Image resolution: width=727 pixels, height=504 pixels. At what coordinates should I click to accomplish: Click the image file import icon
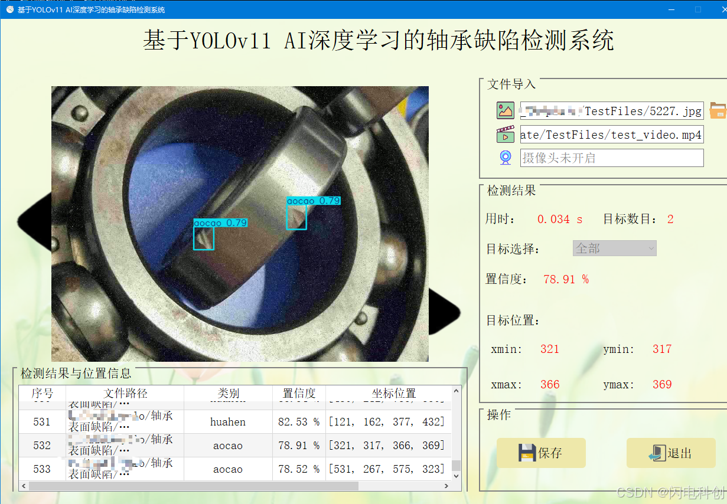506,110
